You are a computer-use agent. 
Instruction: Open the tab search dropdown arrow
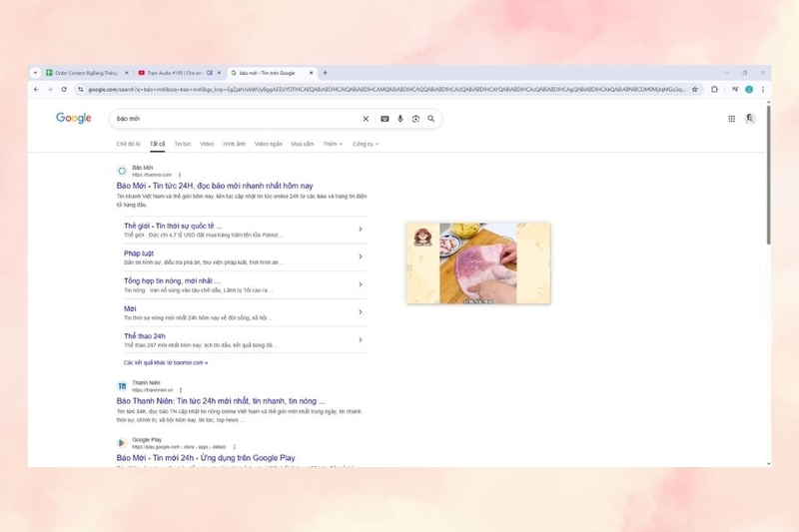pos(35,73)
